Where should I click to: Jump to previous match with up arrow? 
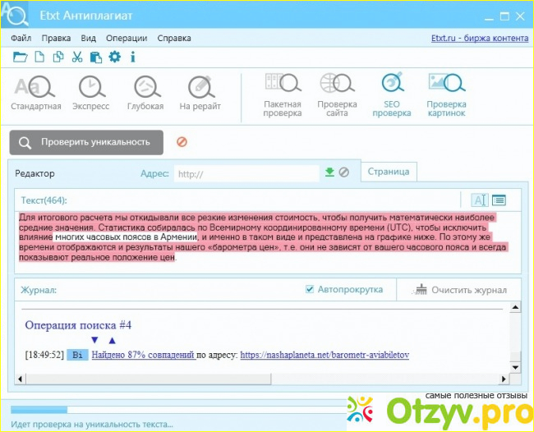point(113,340)
